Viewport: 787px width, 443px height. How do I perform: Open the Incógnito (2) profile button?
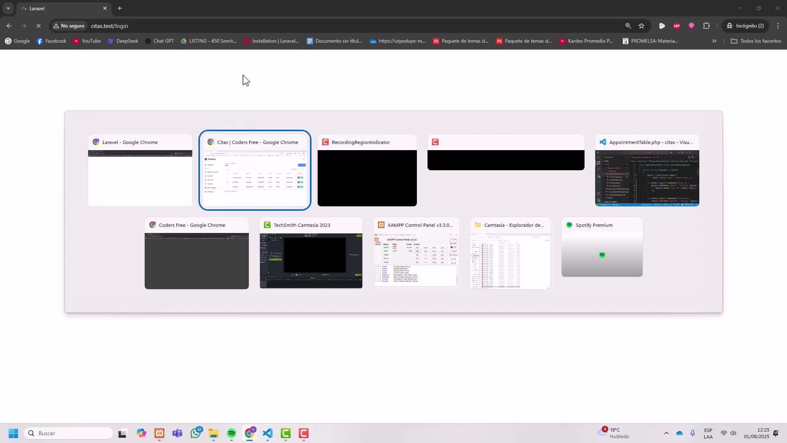point(746,26)
